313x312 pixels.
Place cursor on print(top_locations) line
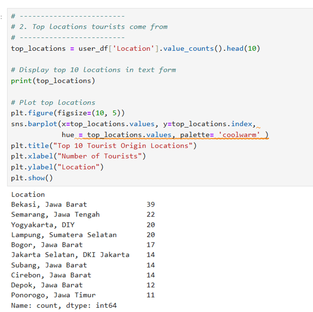pos(53,80)
